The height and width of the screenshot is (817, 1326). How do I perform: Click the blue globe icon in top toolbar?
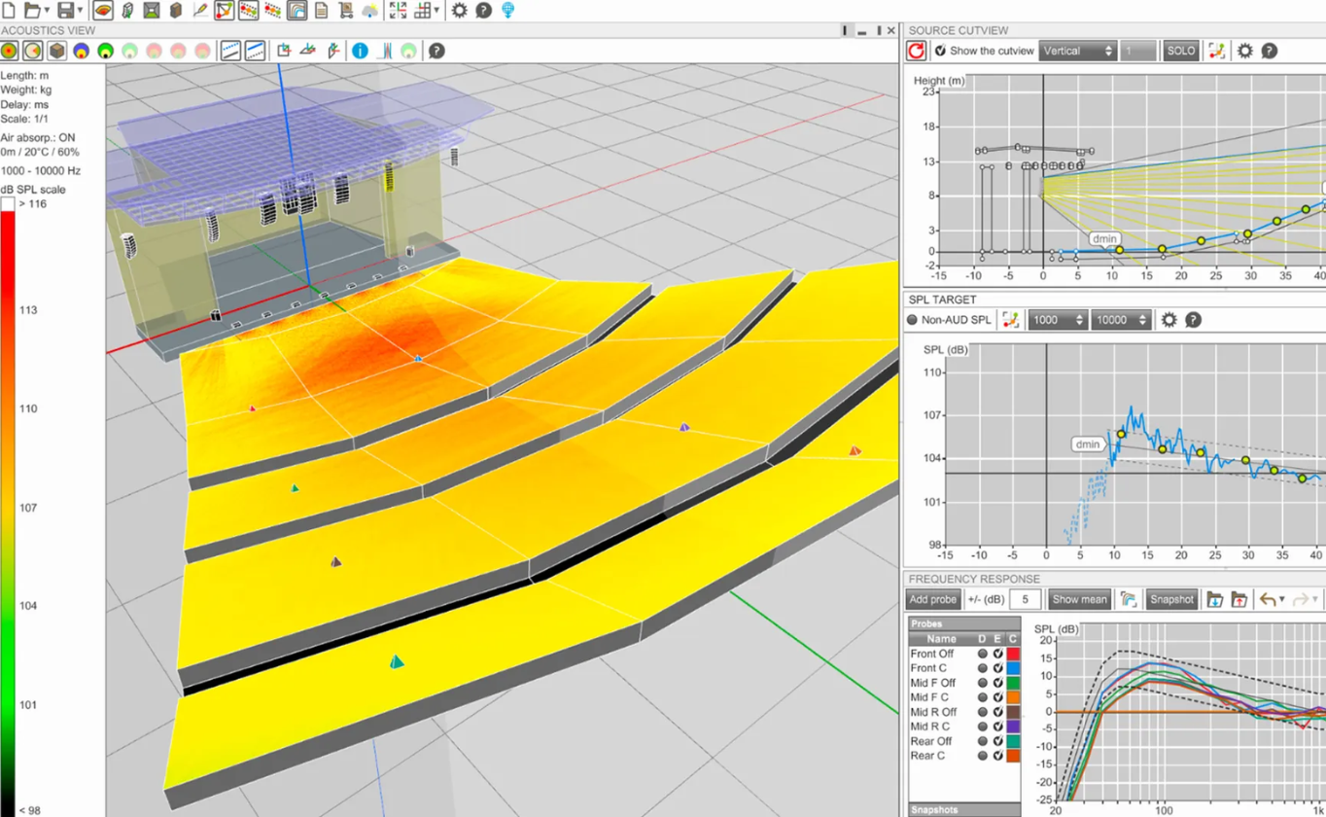tap(507, 11)
